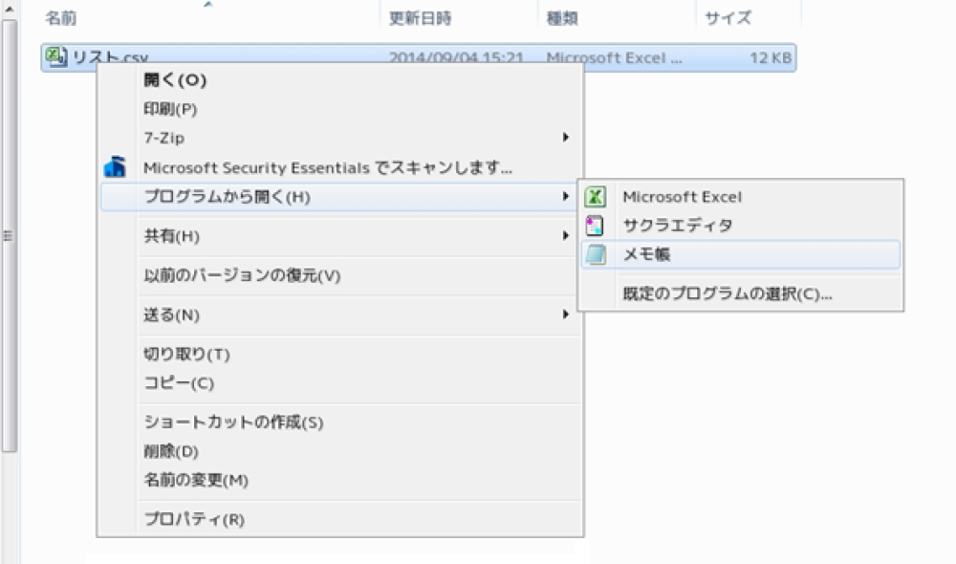956x564 pixels.
Task: Click the CSV file icon for リスト.csv
Action: (56, 57)
